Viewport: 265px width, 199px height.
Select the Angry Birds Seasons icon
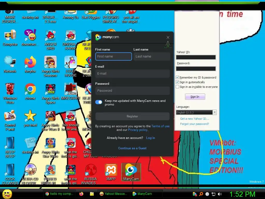click(x=50, y=67)
